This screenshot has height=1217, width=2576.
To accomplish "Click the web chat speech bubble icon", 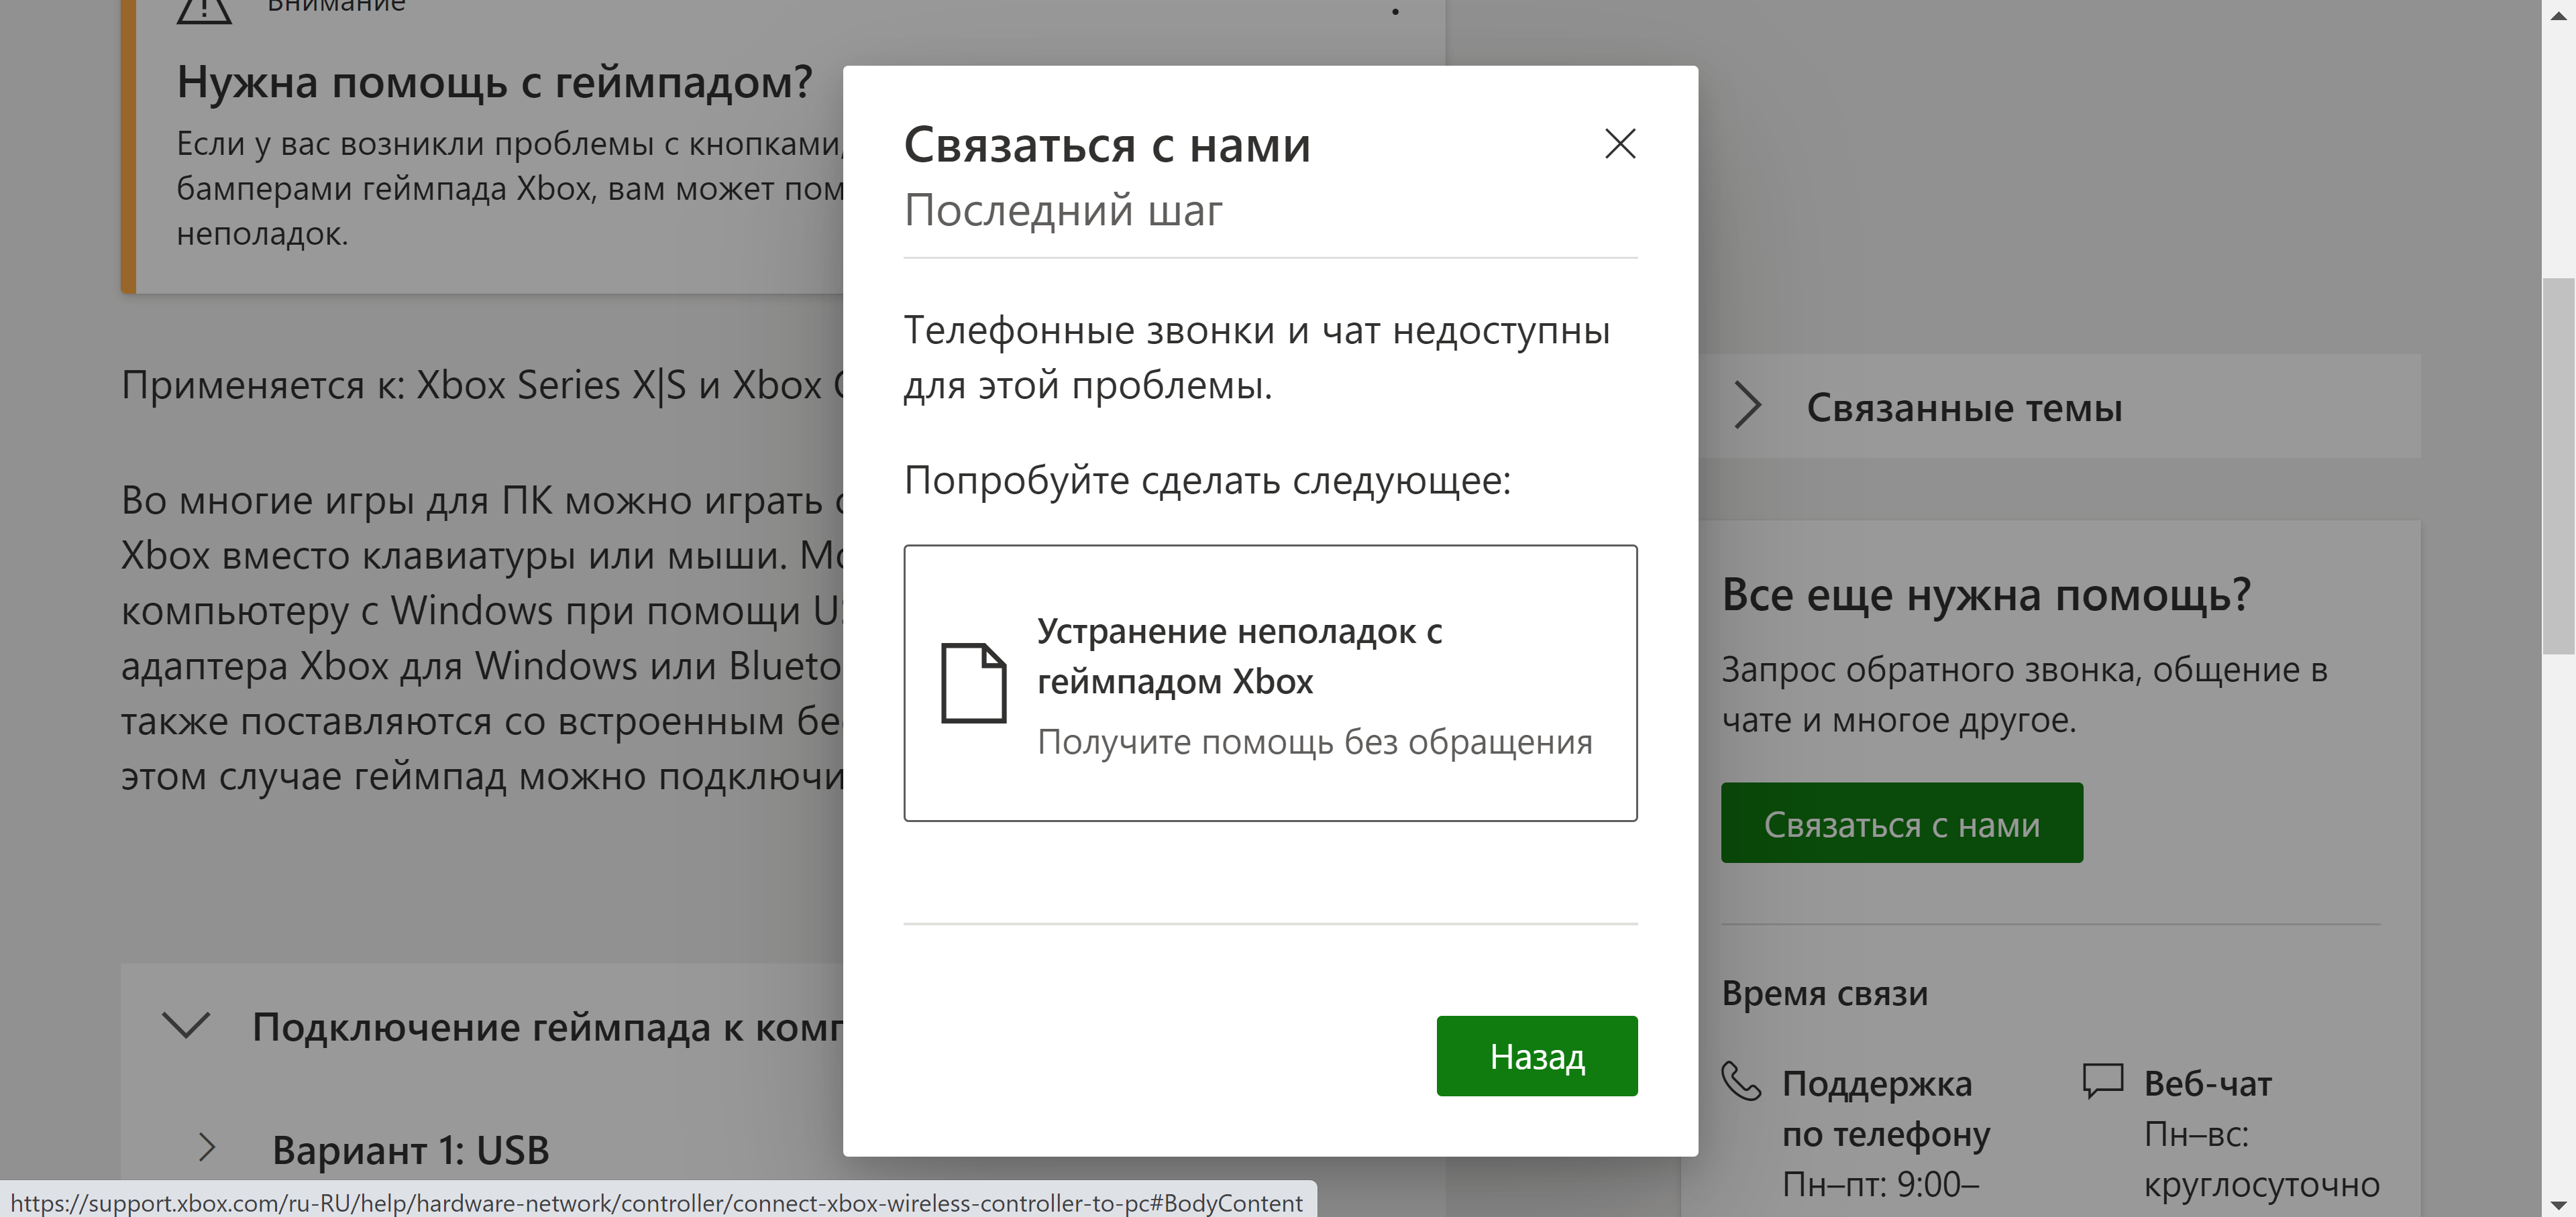I will click(x=2102, y=1081).
